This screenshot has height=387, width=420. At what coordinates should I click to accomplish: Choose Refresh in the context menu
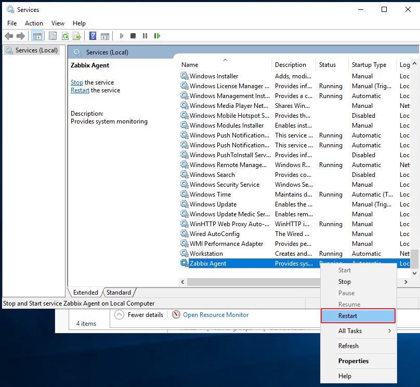coord(358,346)
